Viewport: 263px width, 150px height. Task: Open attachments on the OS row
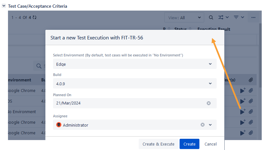click(251, 101)
